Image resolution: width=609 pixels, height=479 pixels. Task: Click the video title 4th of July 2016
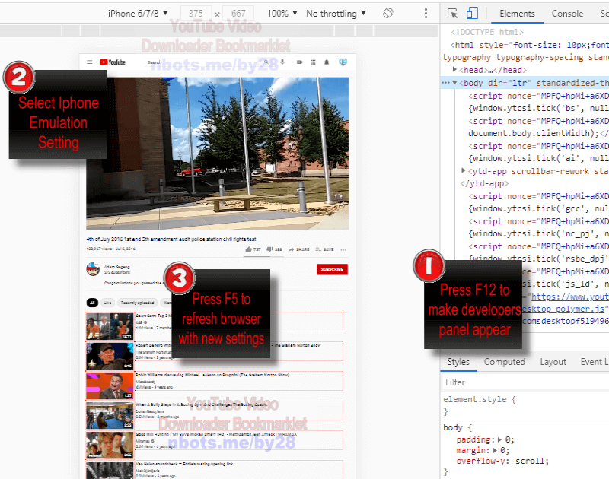click(x=171, y=239)
